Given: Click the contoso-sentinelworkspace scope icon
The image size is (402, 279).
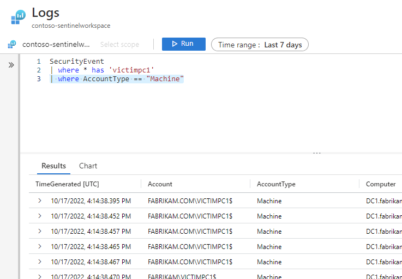Looking at the screenshot, I should click(12, 45).
